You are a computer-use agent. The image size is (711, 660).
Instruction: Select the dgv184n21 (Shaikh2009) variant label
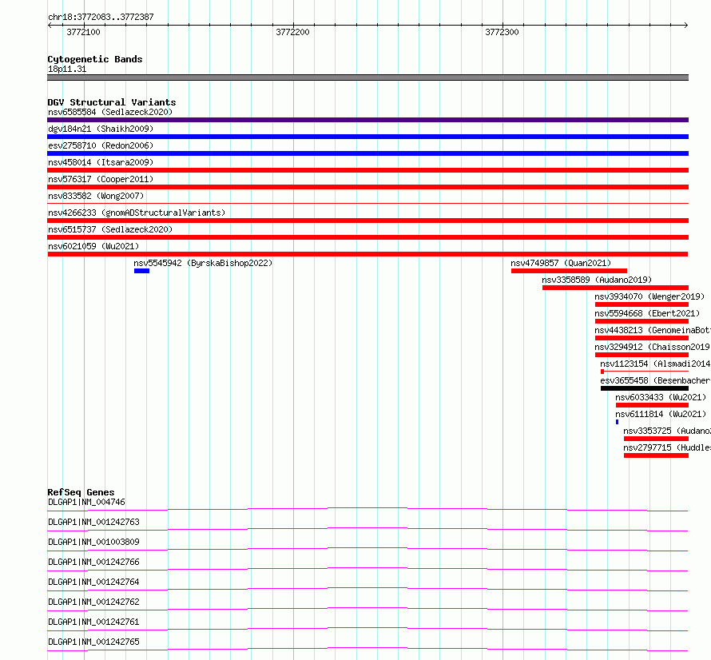point(101,129)
